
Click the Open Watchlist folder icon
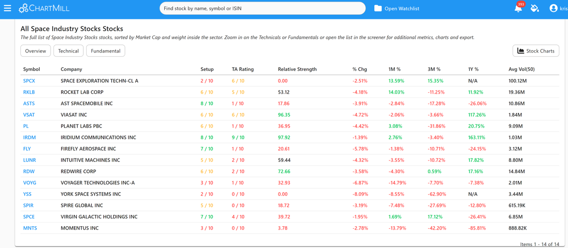378,9
